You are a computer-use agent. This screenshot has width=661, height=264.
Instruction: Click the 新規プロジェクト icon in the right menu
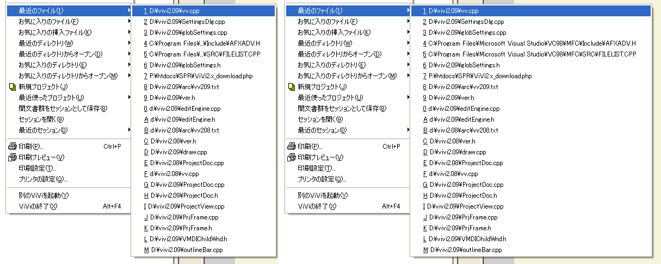tap(292, 87)
